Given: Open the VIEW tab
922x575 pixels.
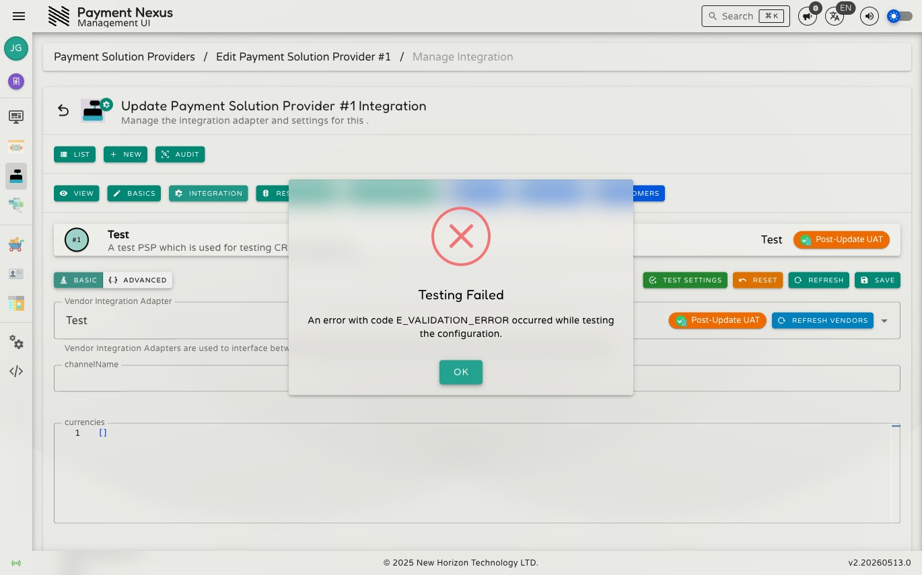Looking at the screenshot, I should (77, 193).
